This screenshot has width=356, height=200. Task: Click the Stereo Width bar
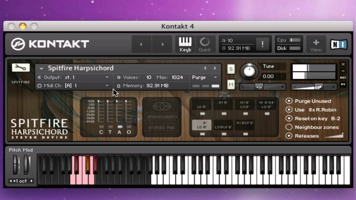tap(162, 122)
